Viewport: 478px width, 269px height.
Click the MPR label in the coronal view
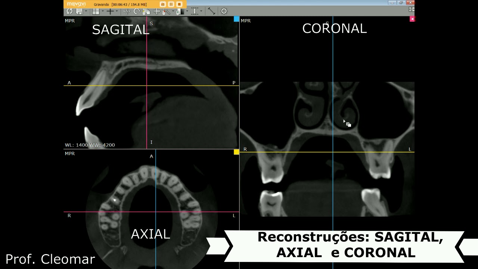click(246, 21)
